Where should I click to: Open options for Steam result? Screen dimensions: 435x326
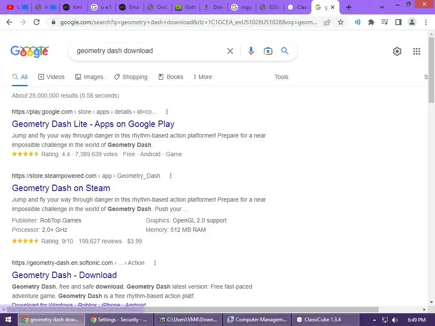(171, 176)
